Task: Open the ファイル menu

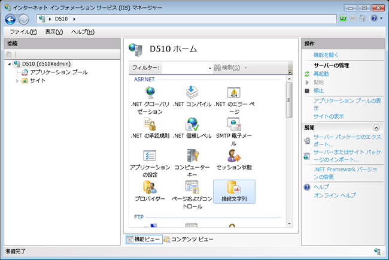Action: click(23, 32)
